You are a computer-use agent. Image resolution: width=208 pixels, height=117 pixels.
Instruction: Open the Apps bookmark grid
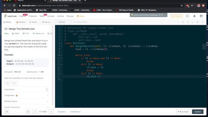coord(7,10)
